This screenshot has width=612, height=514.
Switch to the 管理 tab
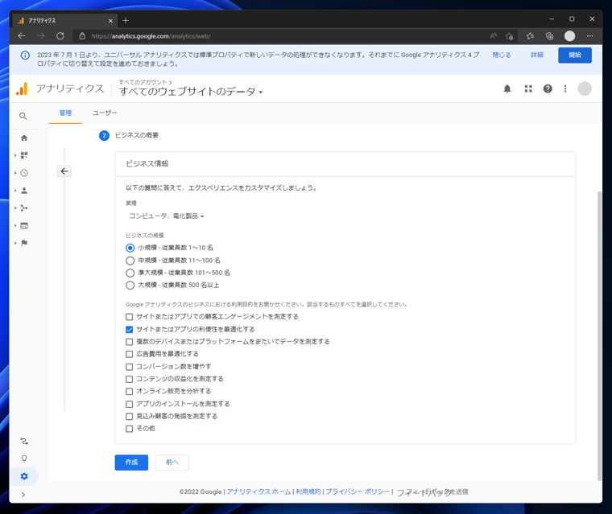point(65,113)
